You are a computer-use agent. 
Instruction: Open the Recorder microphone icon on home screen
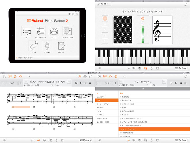tap(47, 46)
